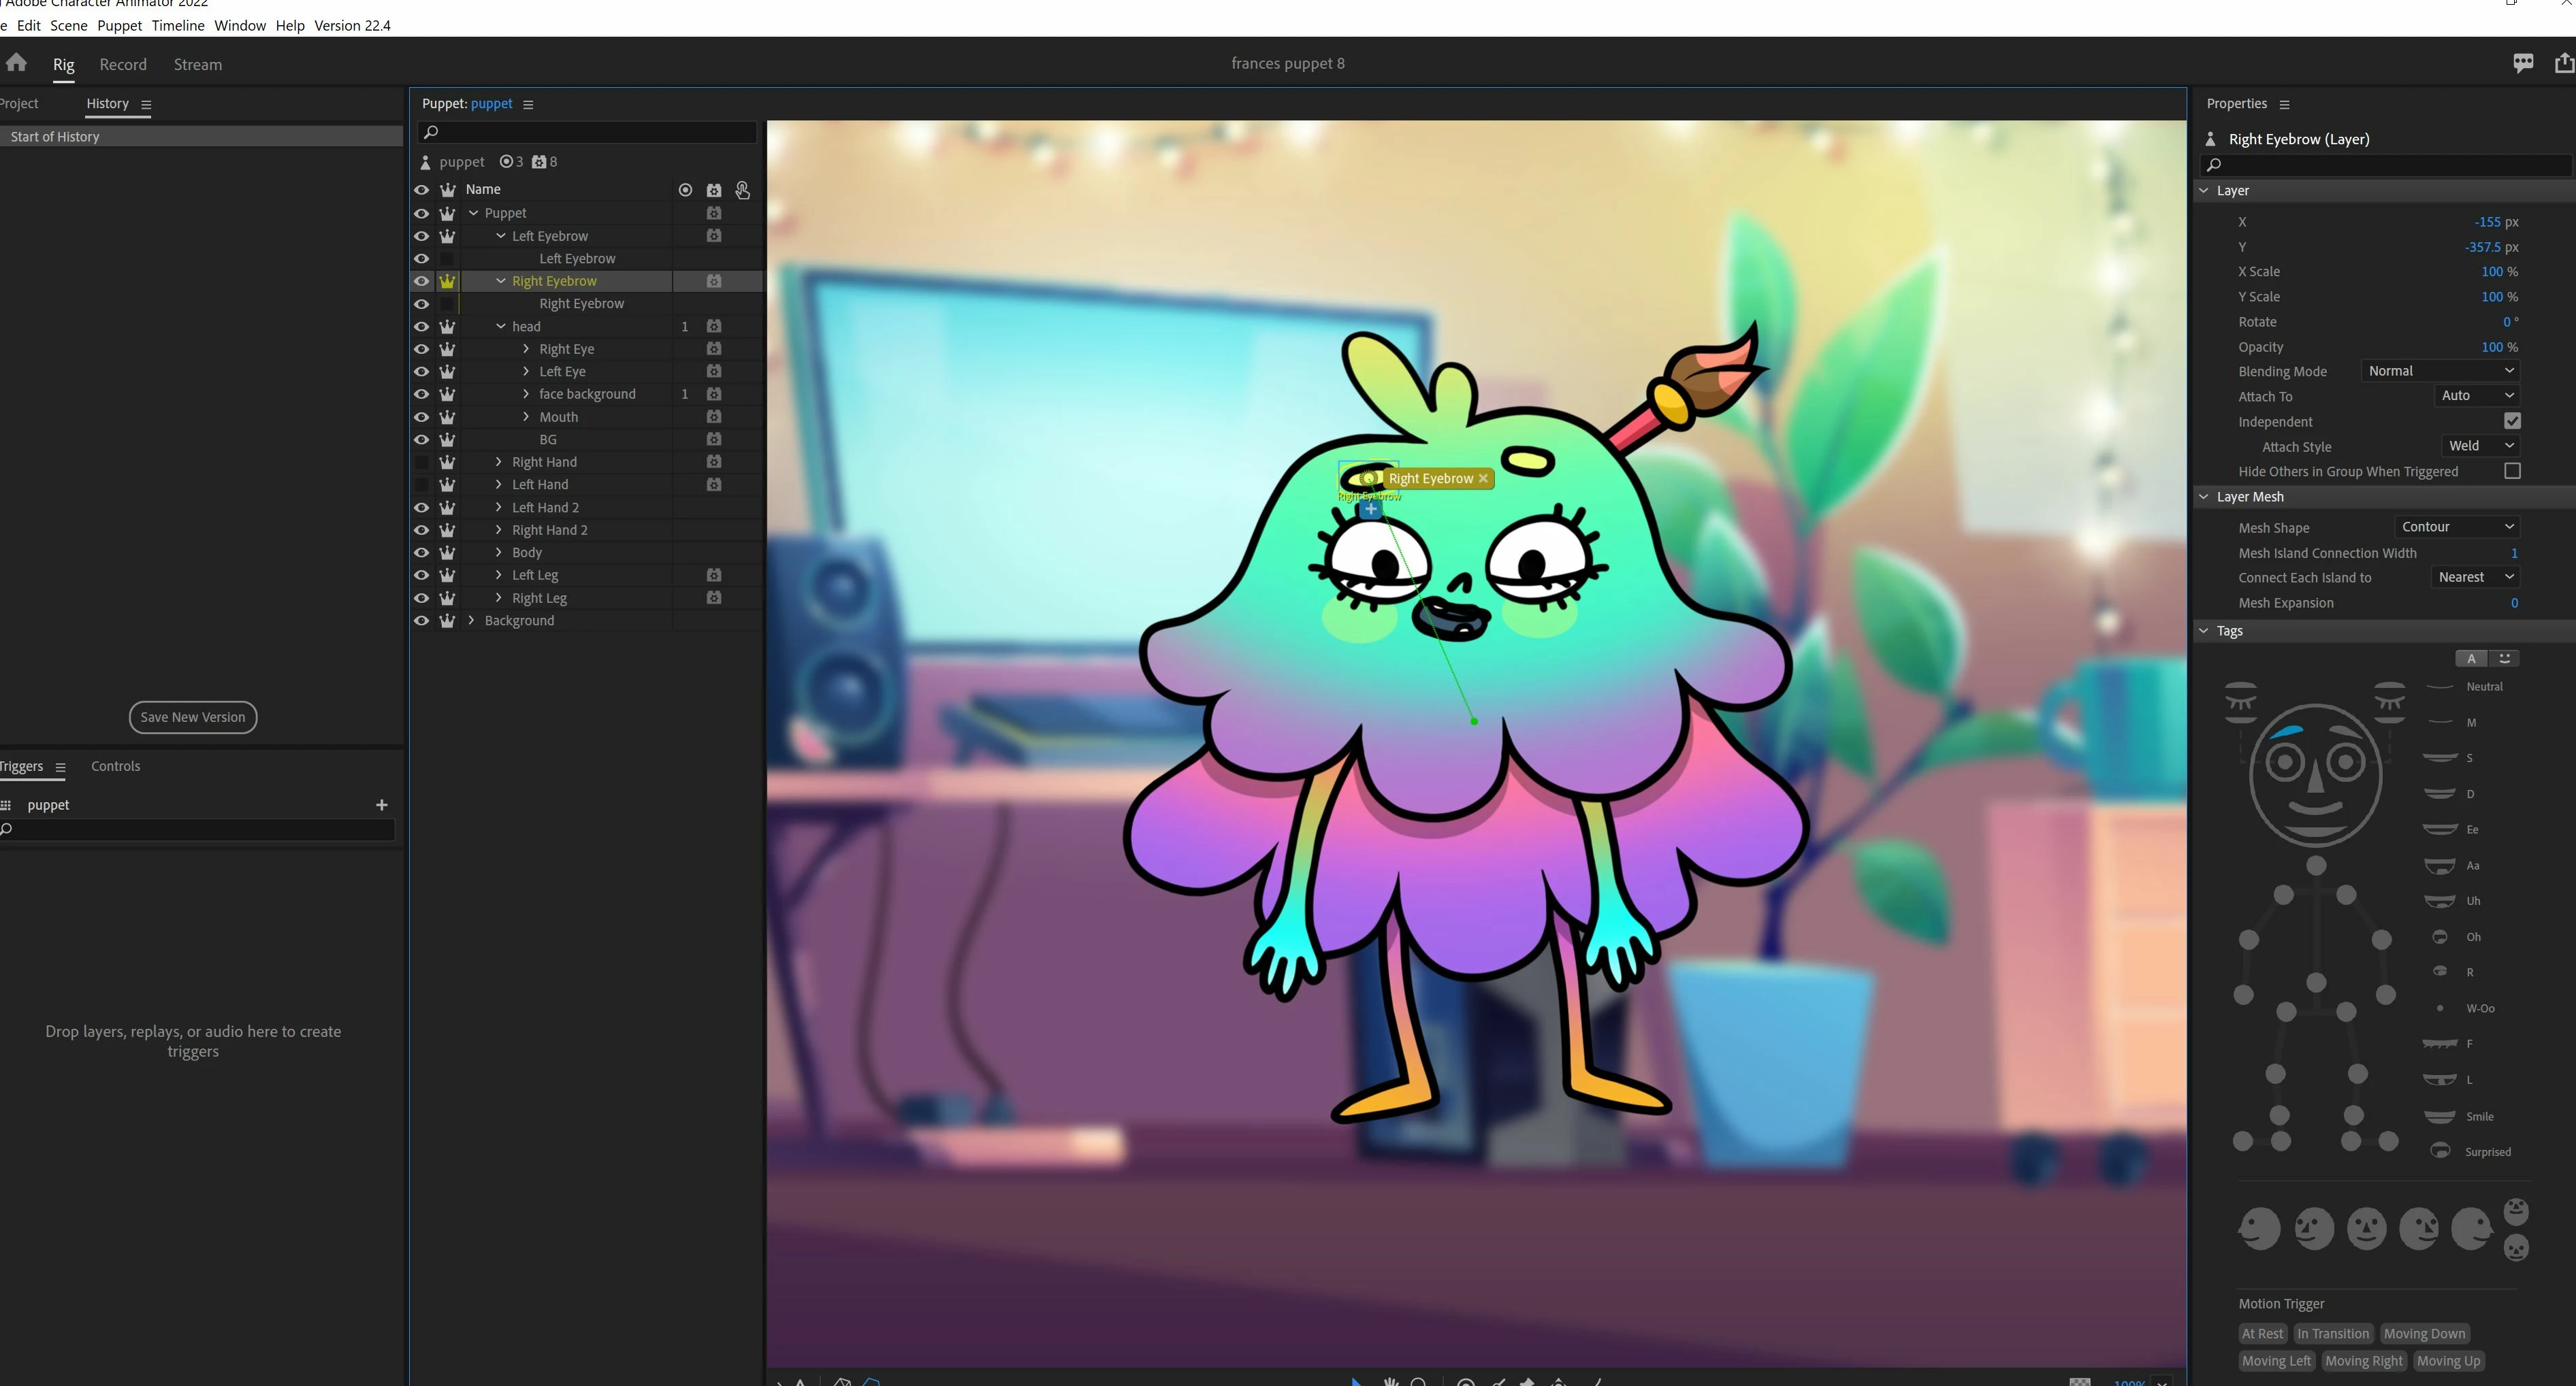This screenshot has height=1386, width=2576.
Task: Open the chat feedback icon
Action: click(x=2523, y=63)
